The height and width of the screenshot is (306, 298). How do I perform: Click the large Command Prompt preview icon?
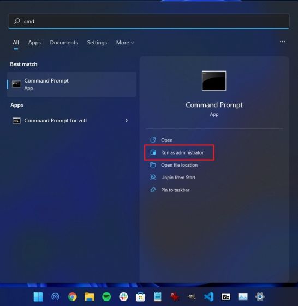[x=214, y=81]
